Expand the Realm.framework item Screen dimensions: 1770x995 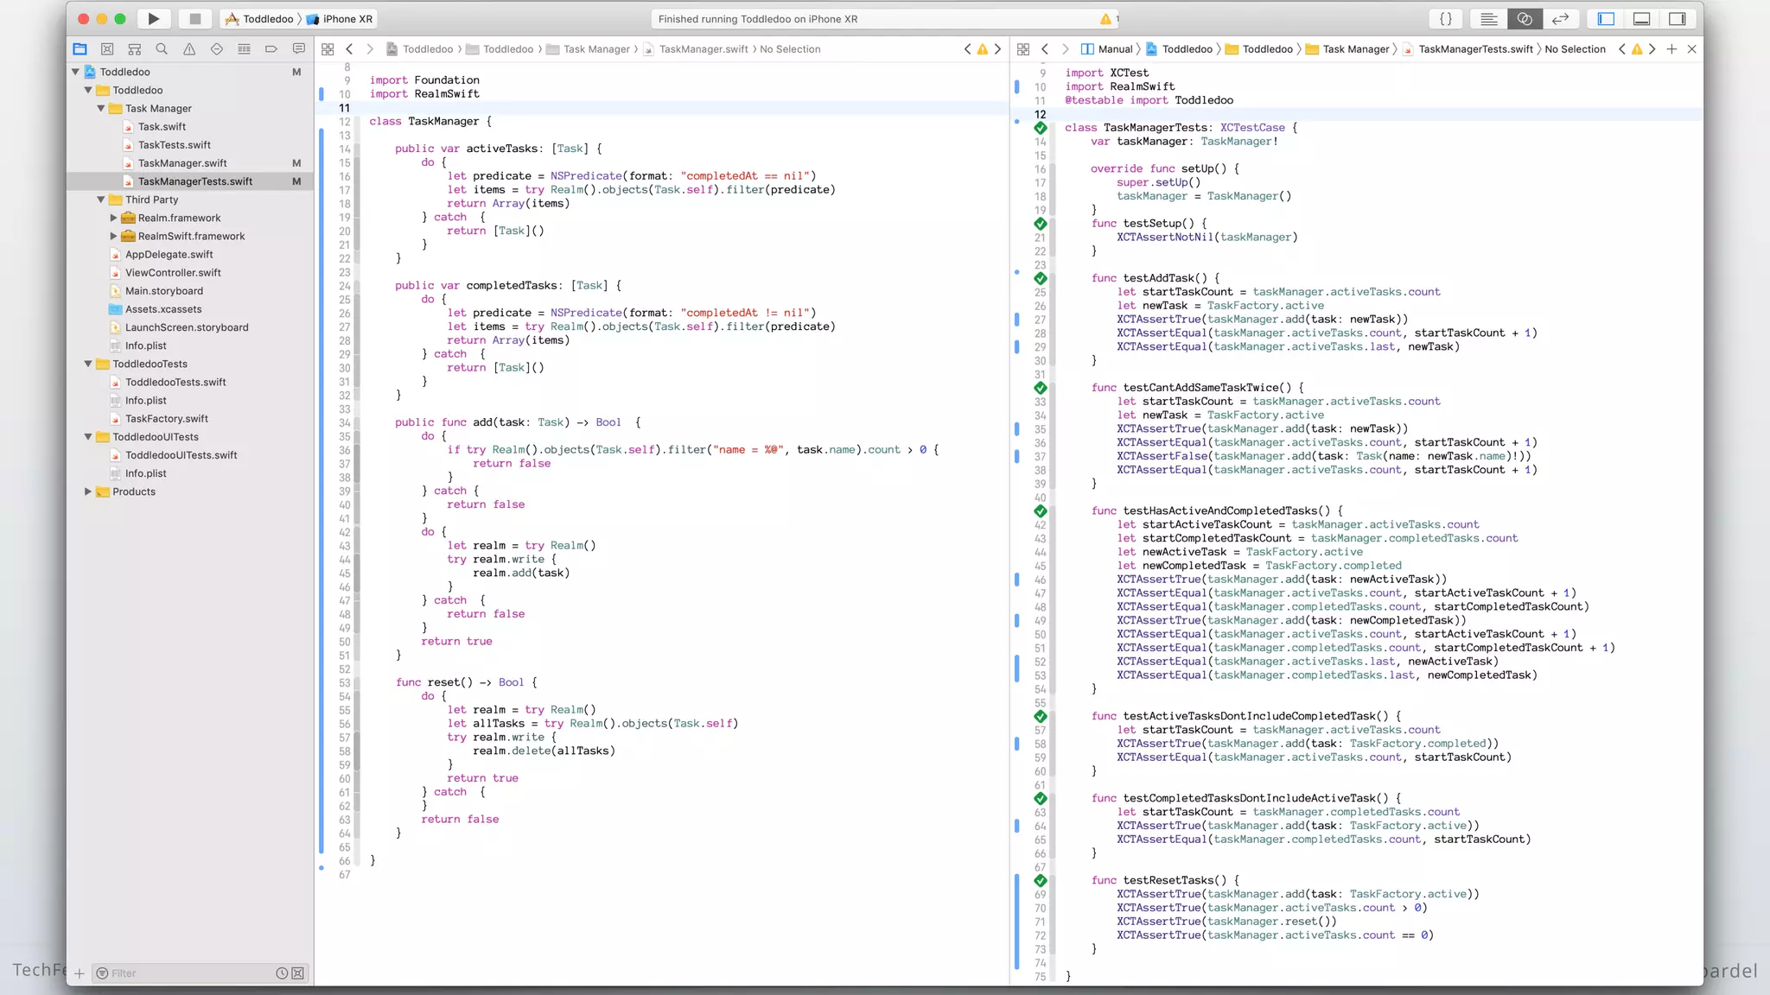[x=113, y=218]
